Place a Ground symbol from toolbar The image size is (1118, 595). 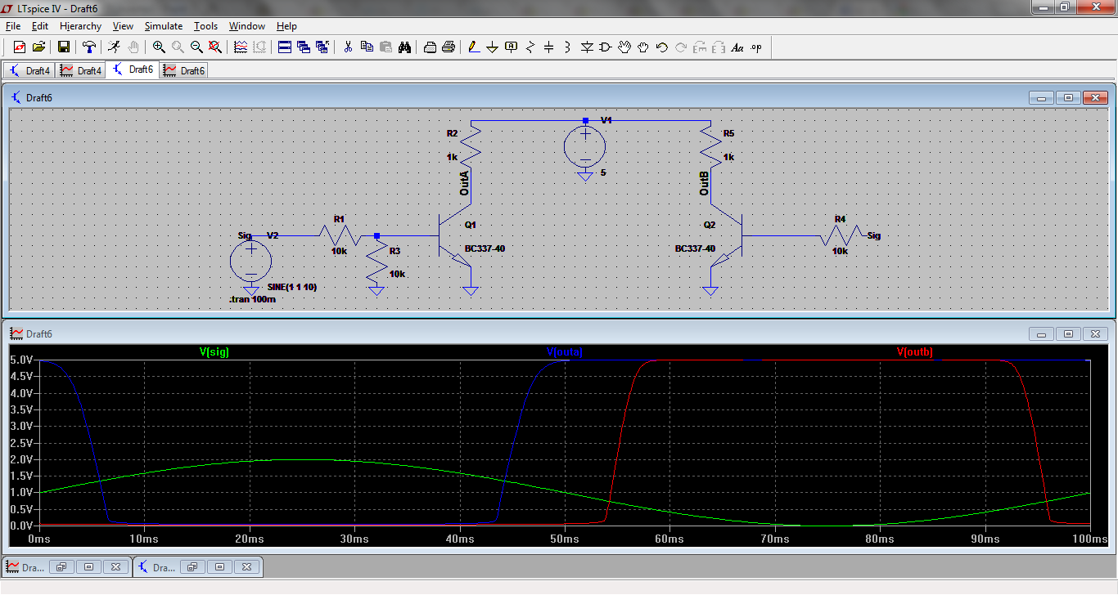tap(493, 47)
